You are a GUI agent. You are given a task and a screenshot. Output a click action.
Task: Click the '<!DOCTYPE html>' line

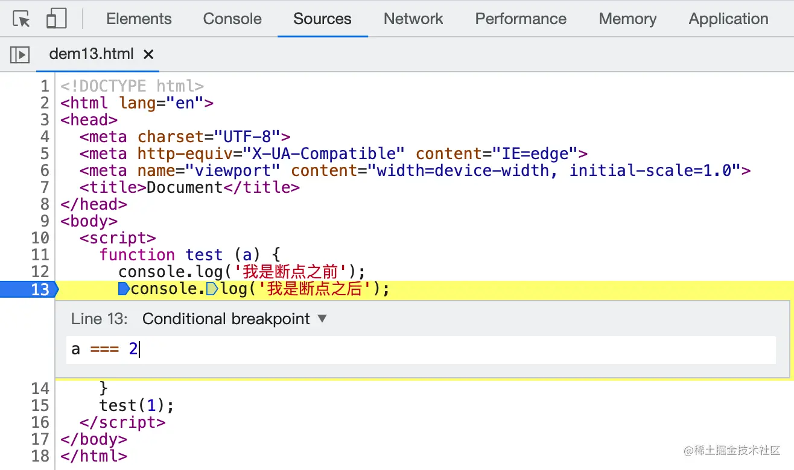pos(132,86)
